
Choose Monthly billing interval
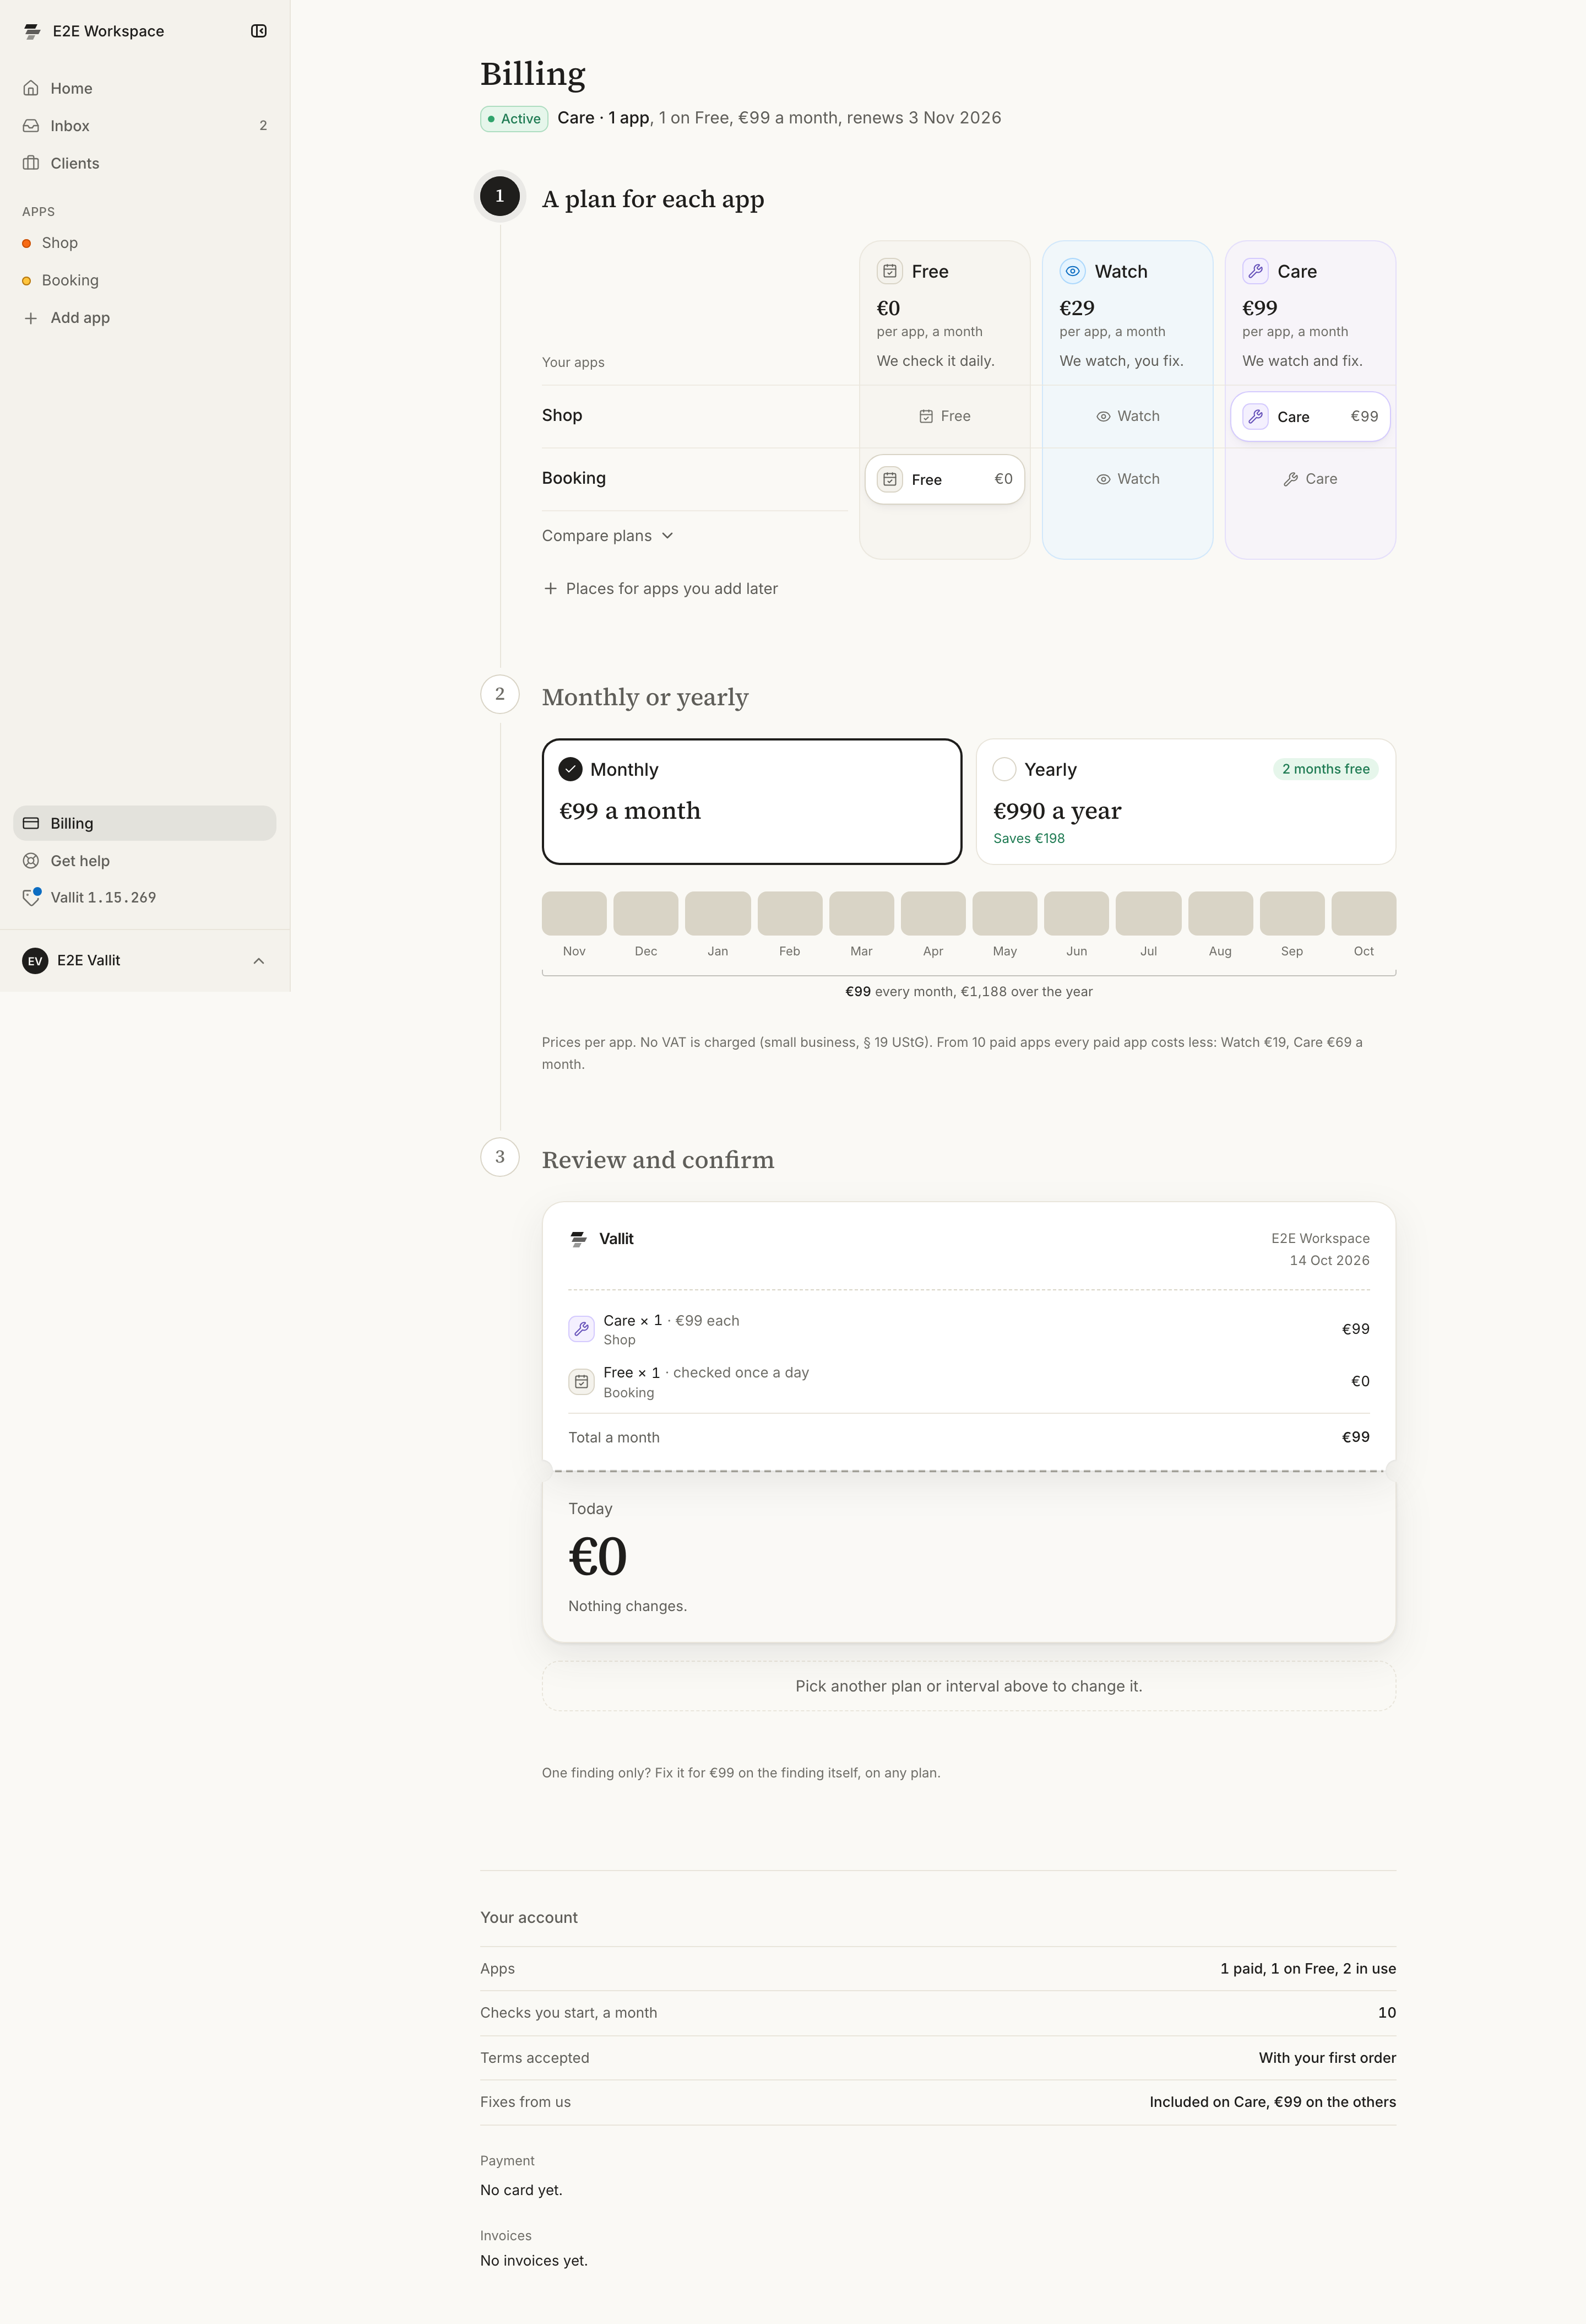(x=752, y=801)
